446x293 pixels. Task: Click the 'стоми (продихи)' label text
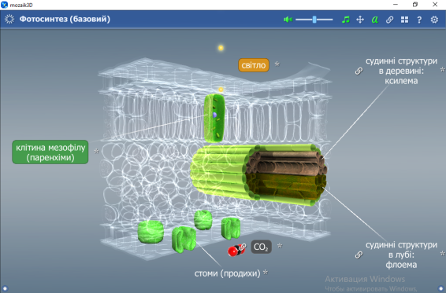227,273
